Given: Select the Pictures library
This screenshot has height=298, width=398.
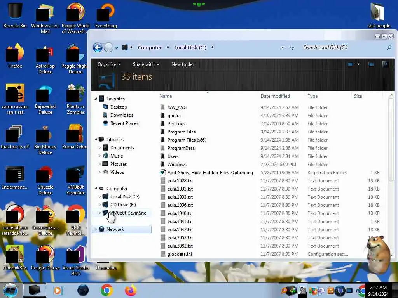Looking at the screenshot, I should 118,164.
